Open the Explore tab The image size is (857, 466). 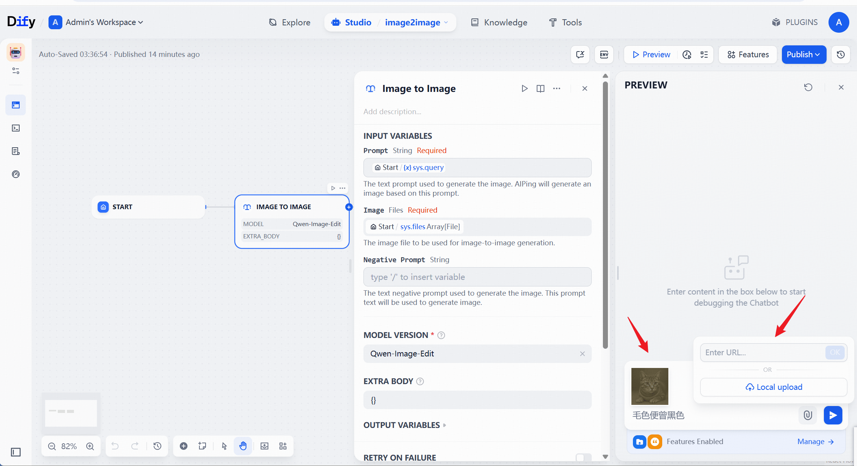pyautogui.click(x=290, y=22)
